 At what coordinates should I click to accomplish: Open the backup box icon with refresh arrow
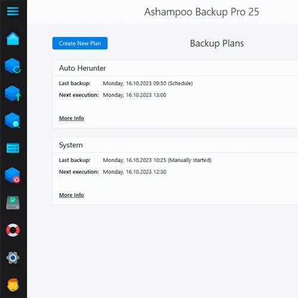click(13, 66)
